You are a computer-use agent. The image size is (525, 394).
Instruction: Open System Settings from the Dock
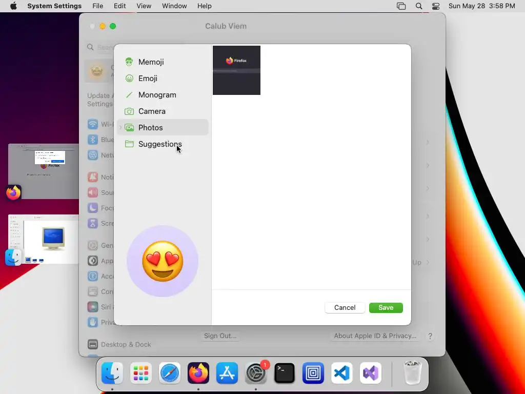coord(256,373)
